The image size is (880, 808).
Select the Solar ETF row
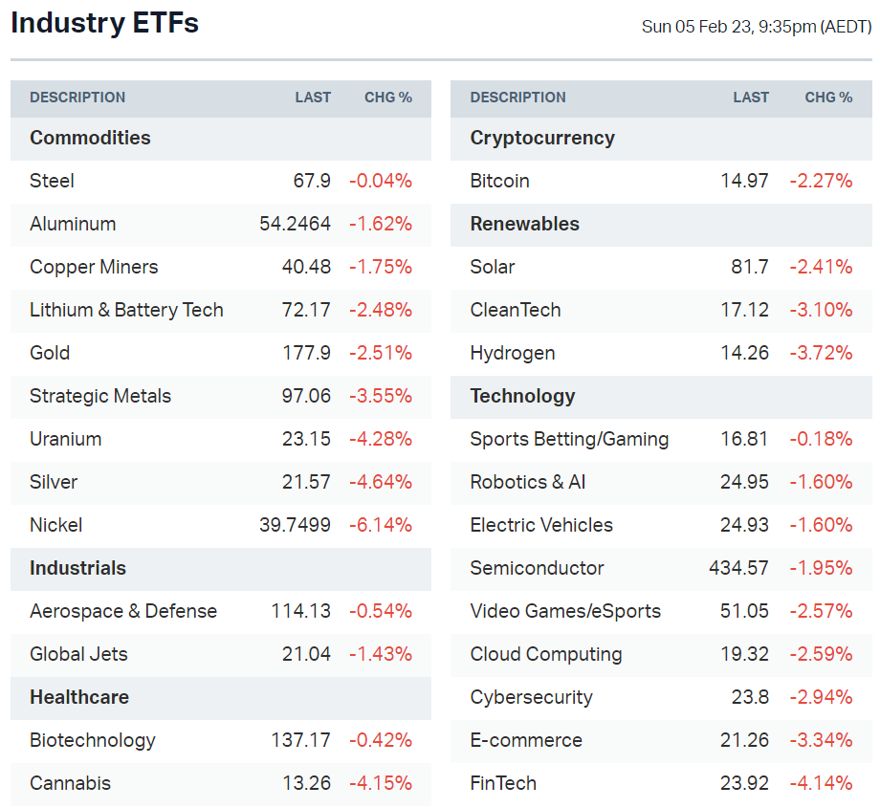(x=493, y=267)
